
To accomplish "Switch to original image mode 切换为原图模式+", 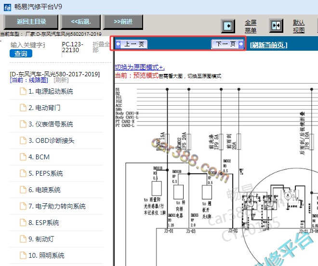I will tap(140, 67).
